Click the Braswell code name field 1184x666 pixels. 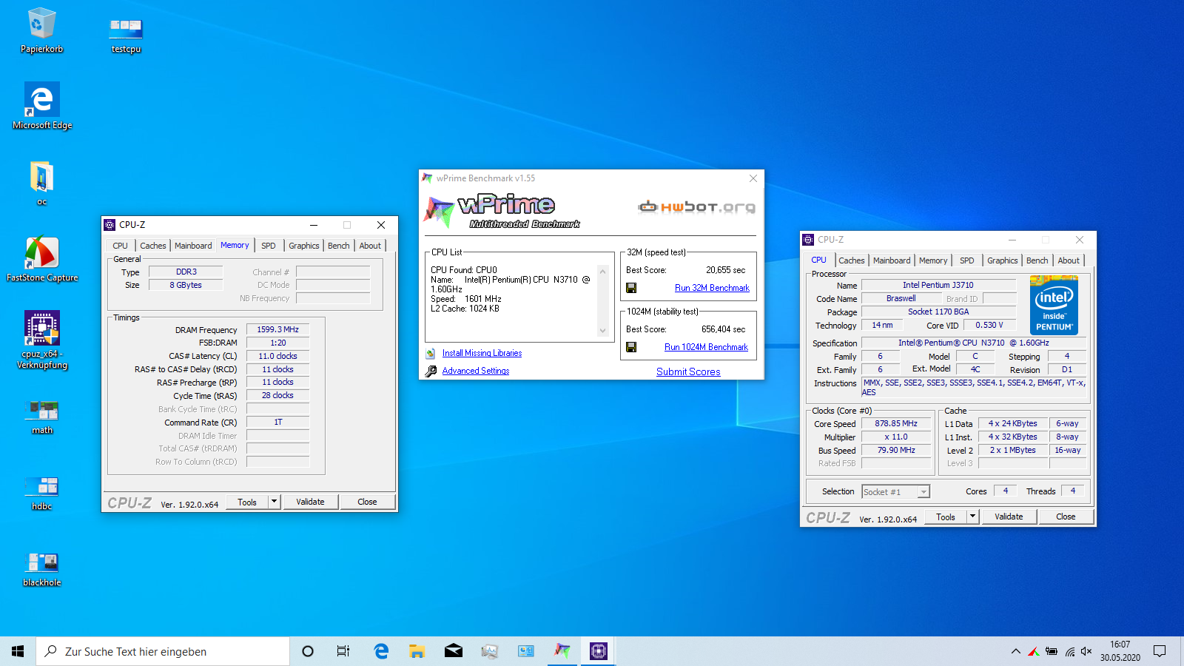(901, 298)
